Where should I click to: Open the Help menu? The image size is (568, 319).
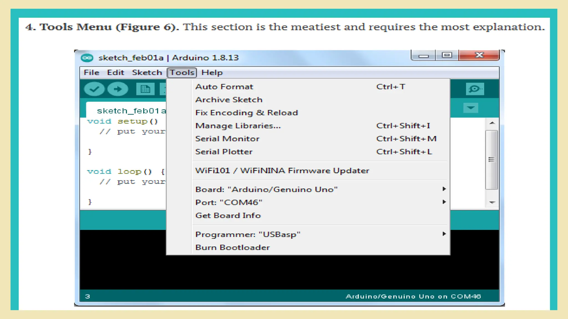coord(212,73)
